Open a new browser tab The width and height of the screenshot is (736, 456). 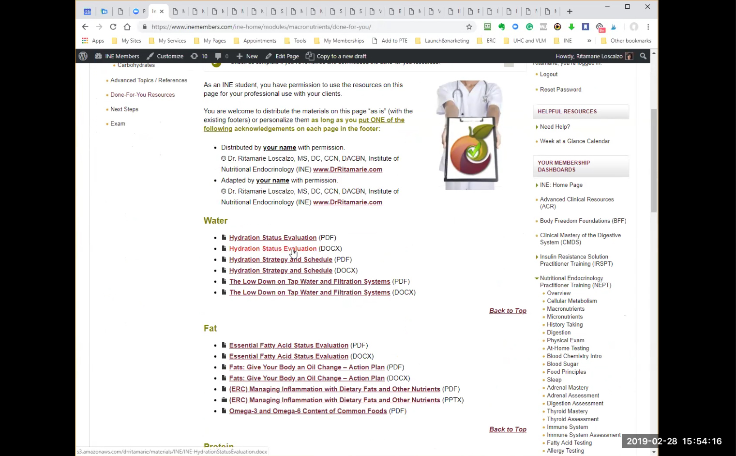pyautogui.click(x=570, y=11)
